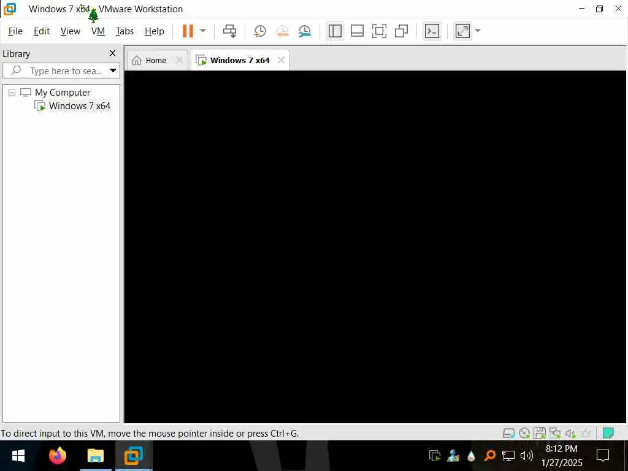Click the green message log icon

(x=608, y=433)
